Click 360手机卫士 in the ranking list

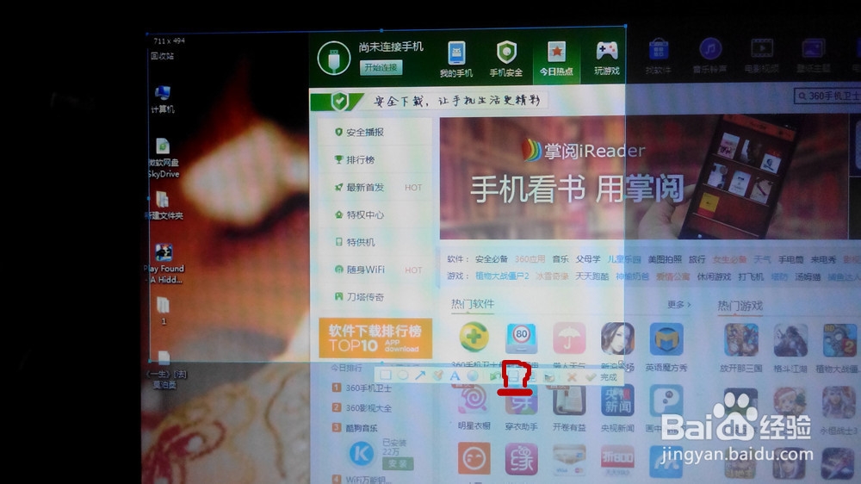(x=369, y=388)
